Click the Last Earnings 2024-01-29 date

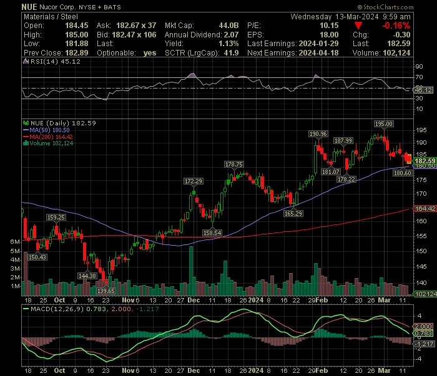(318, 44)
